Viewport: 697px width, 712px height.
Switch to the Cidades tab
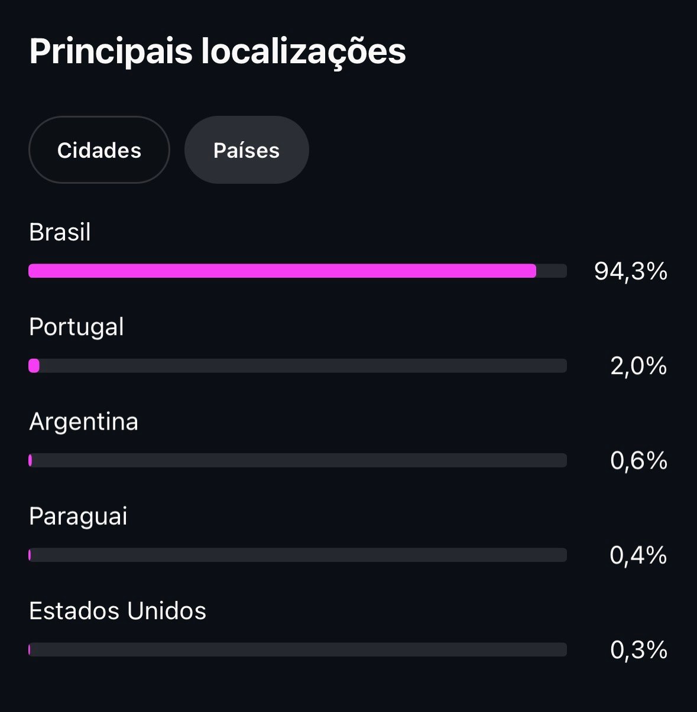point(99,150)
